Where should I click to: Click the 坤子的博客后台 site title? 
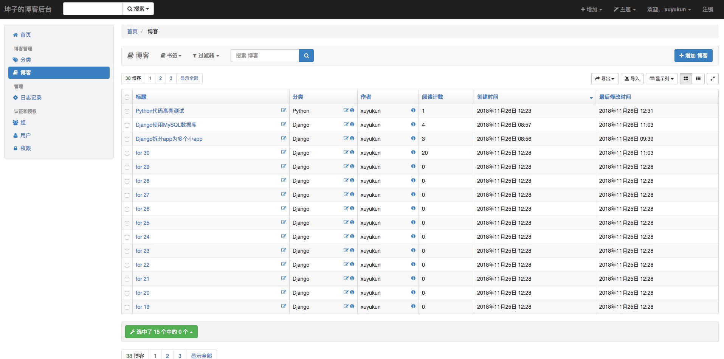(x=28, y=9)
